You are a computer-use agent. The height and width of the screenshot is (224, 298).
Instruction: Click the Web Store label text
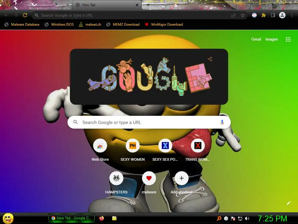(x=100, y=160)
